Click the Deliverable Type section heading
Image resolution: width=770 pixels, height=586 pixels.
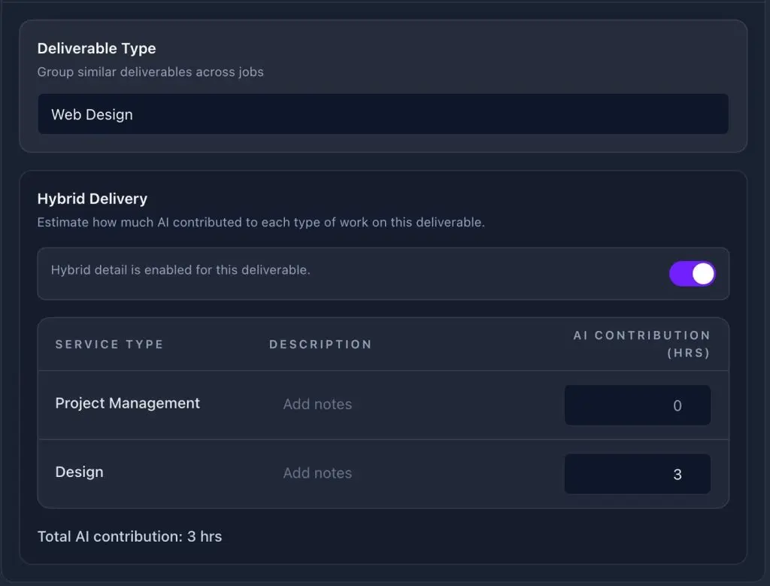coord(96,48)
